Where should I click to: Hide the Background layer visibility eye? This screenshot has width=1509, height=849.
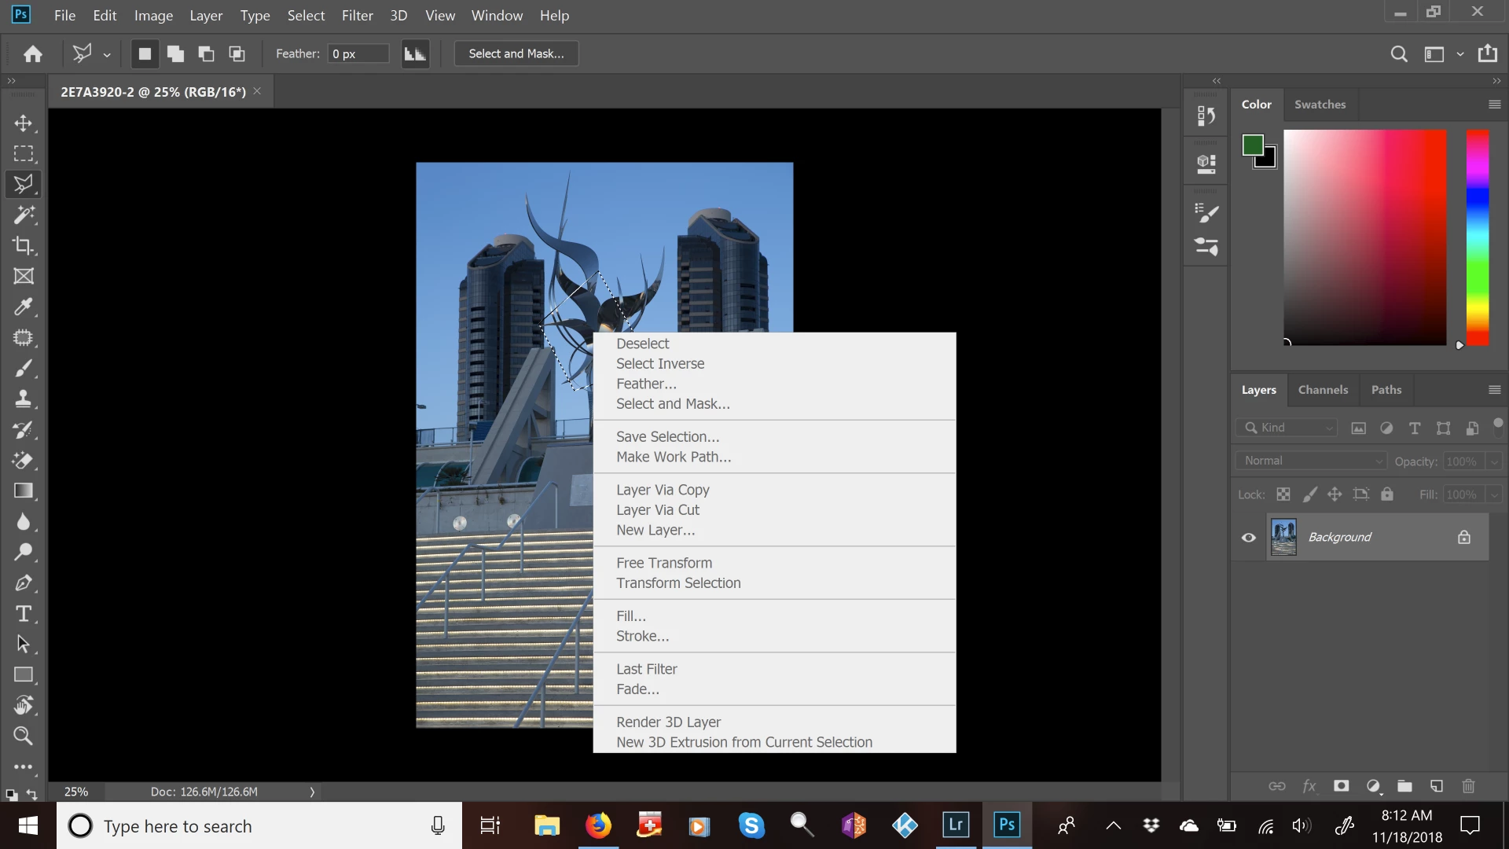(x=1248, y=538)
